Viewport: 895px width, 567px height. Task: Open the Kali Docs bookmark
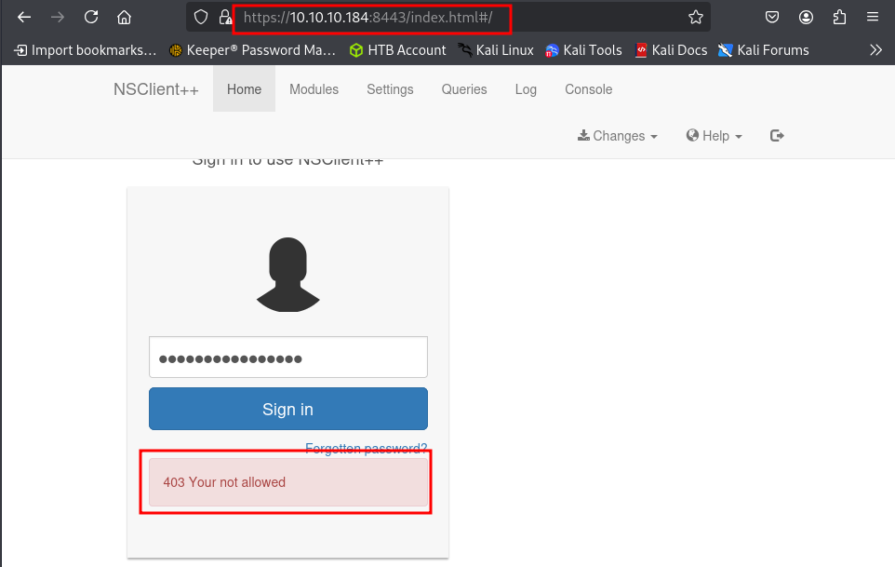[671, 50]
